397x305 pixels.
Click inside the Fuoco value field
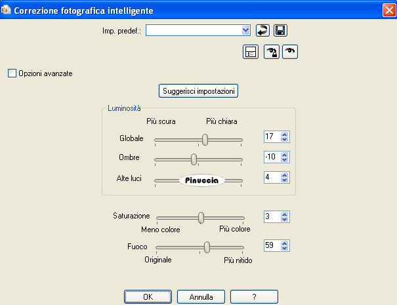[x=271, y=246]
